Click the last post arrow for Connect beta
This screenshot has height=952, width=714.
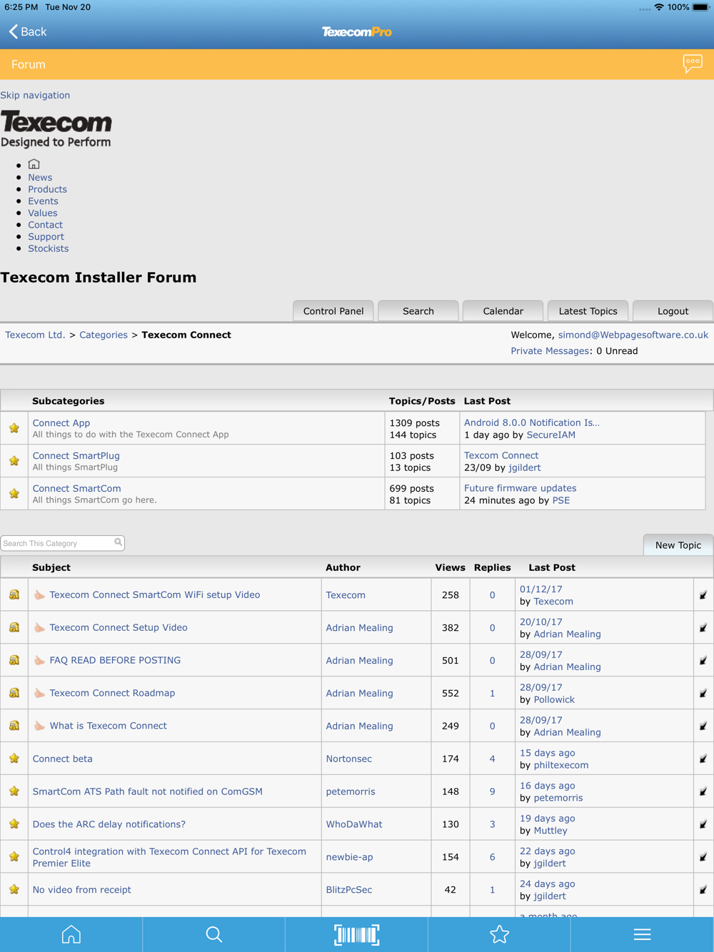[x=703, y=759]
